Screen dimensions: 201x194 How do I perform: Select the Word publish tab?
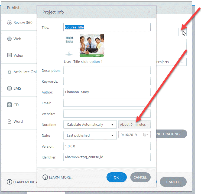click(19, 121)
